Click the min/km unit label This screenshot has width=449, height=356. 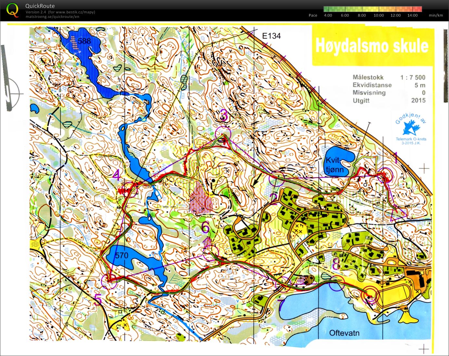pyautogui.click(x=436, y=15)
